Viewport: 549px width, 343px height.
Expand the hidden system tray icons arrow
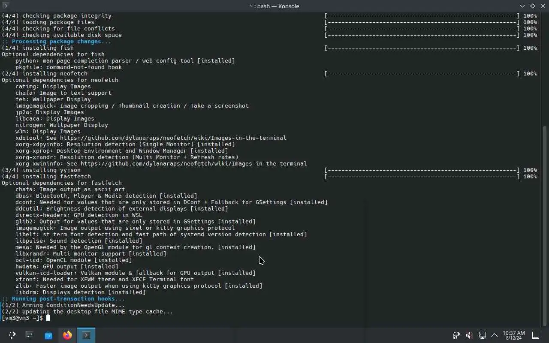point(495,335)
